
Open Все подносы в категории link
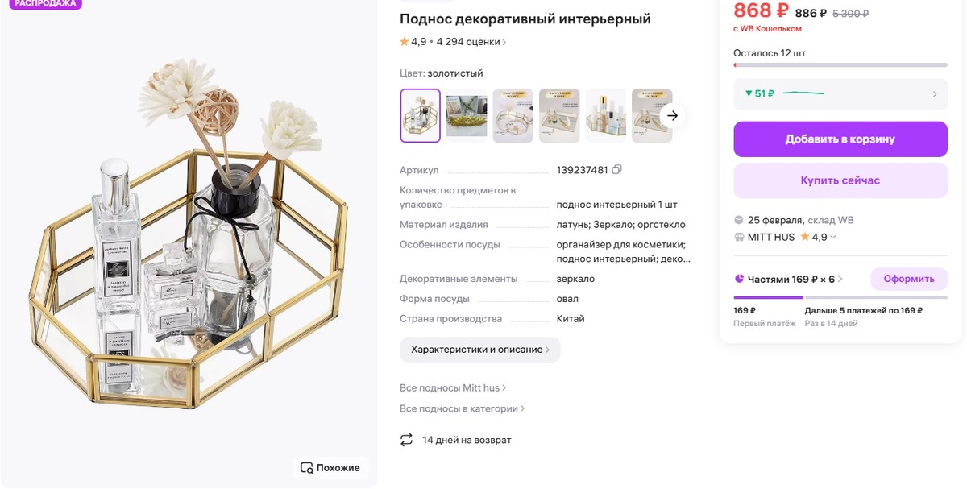pos(462,409)
